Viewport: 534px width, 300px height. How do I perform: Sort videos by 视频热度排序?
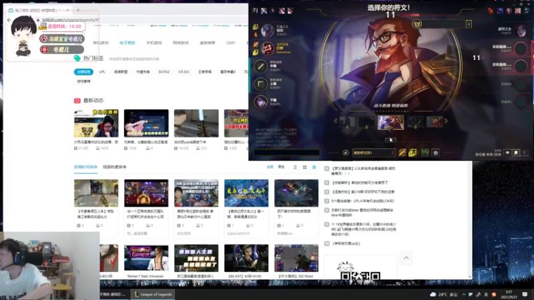[x=114, y=167]
